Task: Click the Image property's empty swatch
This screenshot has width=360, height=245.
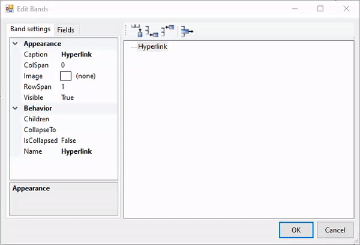Action: (66, 76)
